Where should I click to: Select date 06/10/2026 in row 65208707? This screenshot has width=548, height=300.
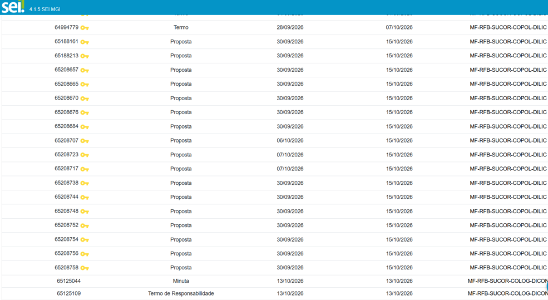pos(290,140)
